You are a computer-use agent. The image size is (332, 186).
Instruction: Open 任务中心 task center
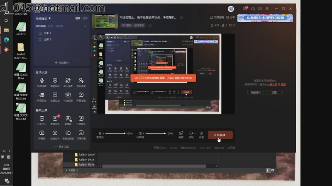click(42, 120)
